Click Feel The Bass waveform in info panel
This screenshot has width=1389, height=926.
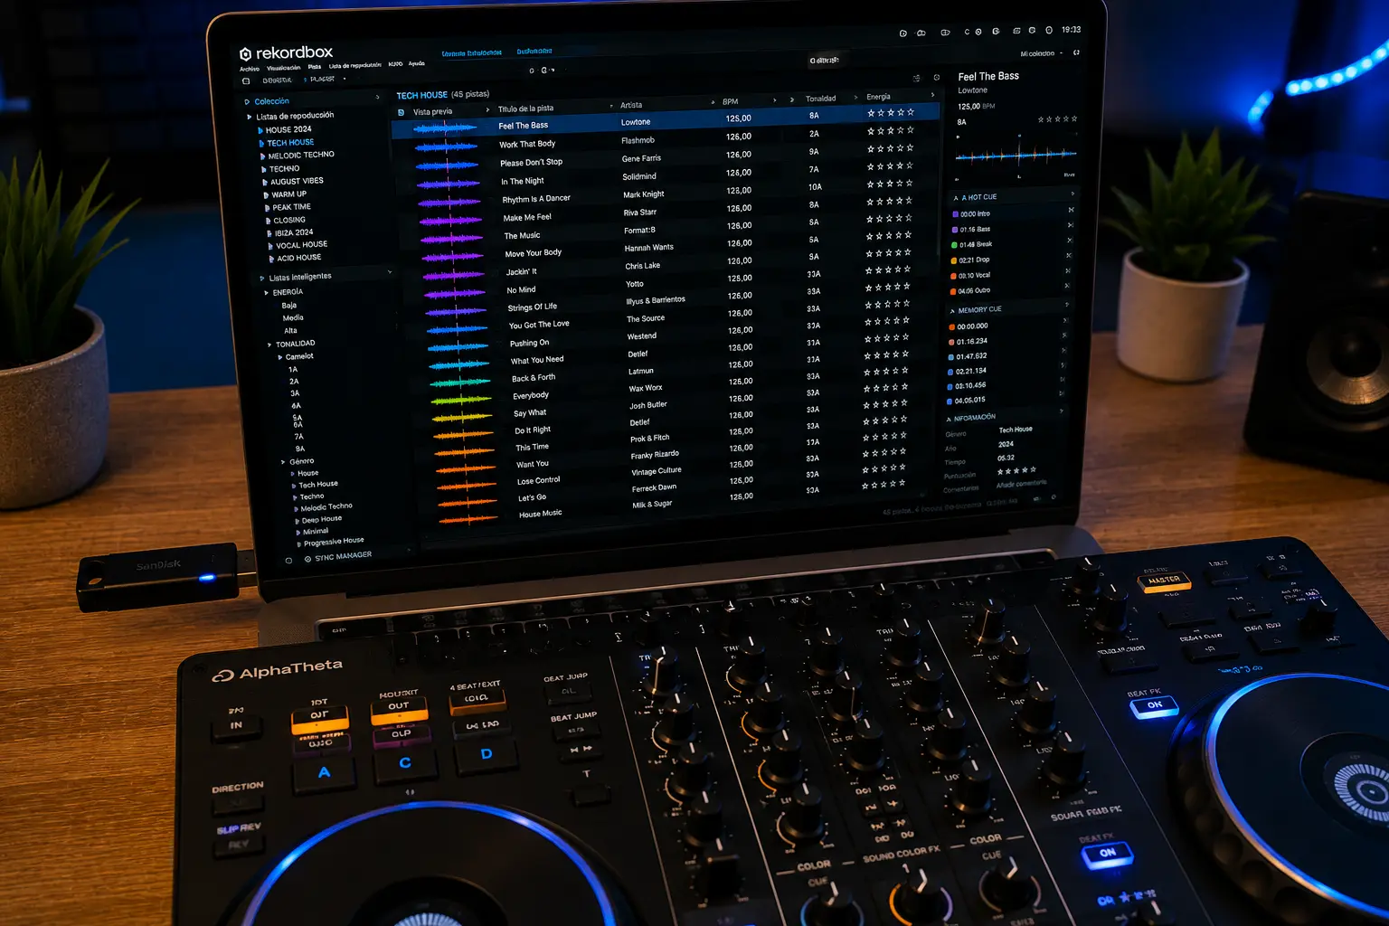[x=1016, y=156]
